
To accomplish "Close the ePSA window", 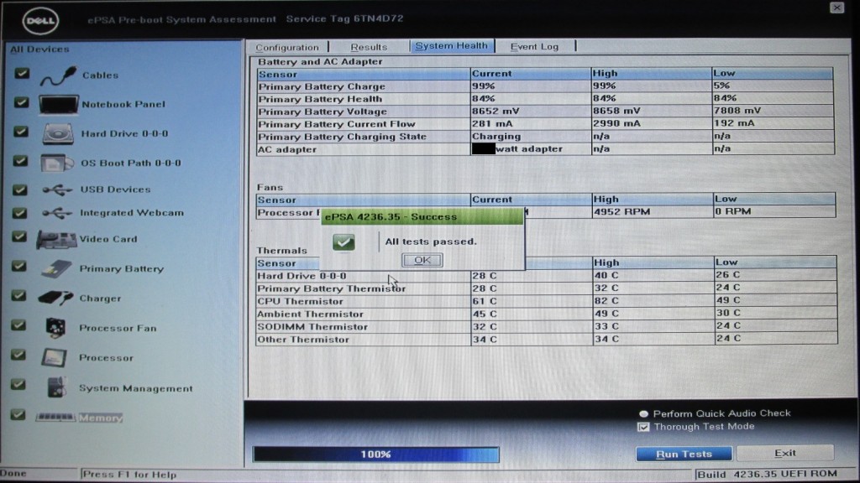I will click(837, 7).
